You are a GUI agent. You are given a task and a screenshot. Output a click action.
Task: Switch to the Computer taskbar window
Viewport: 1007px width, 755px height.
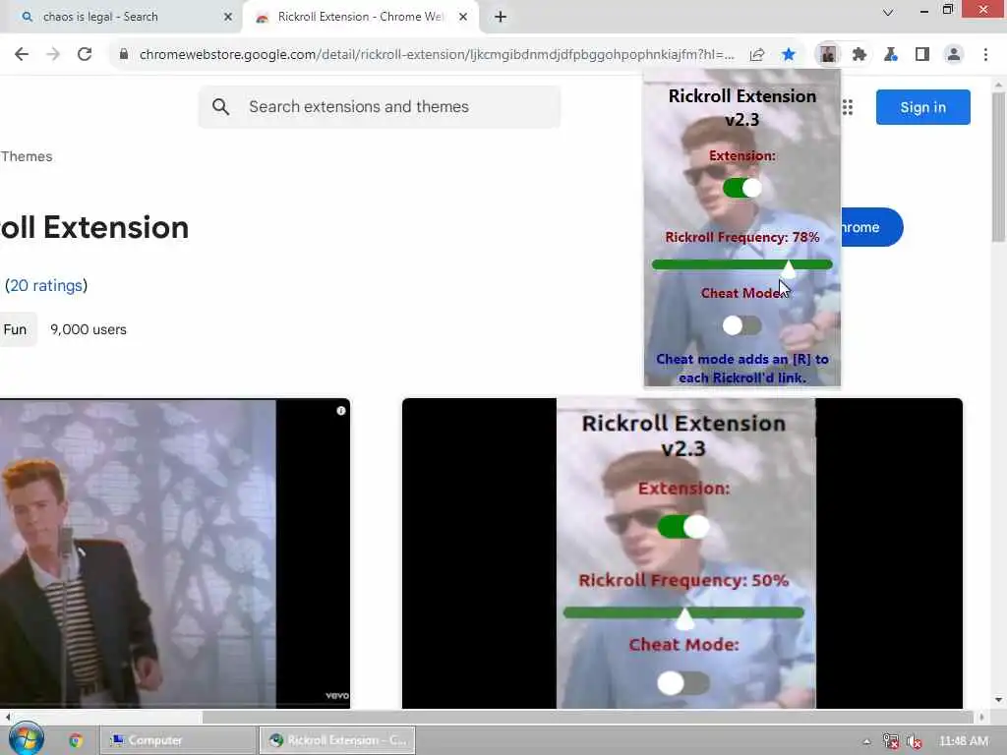click(178, 740)
